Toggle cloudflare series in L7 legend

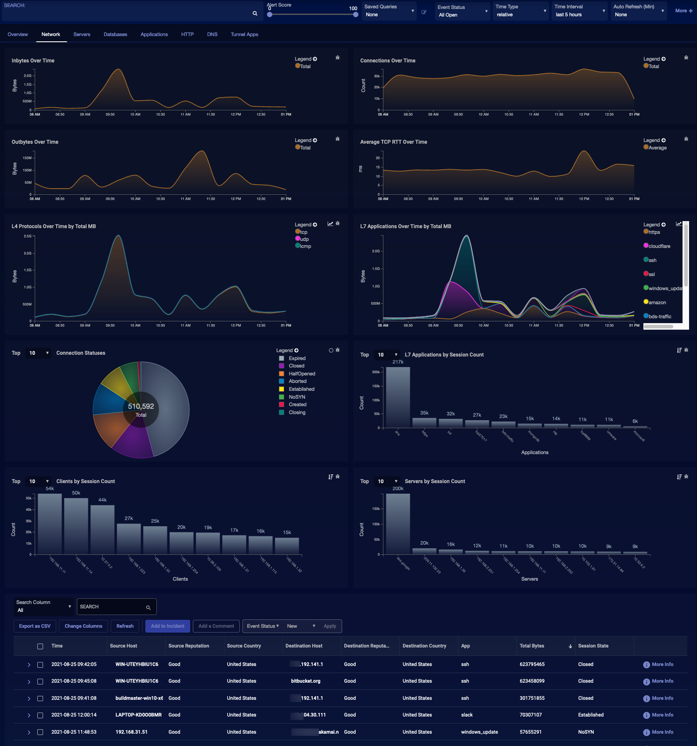click(x=657, y=246)
